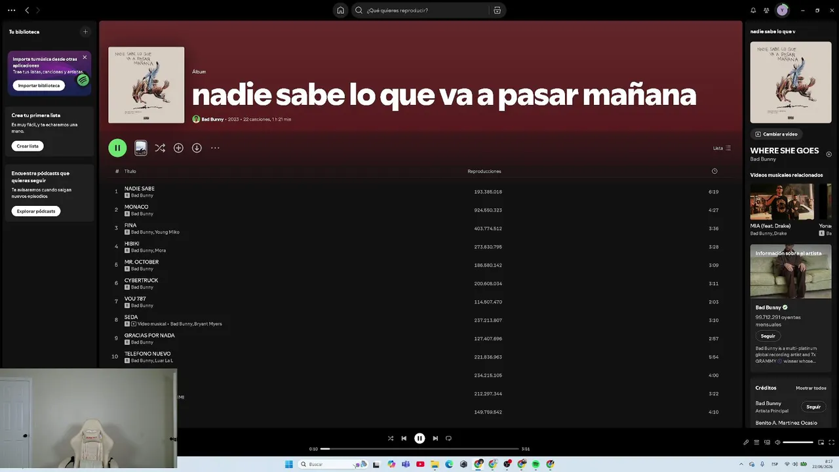Open the Windows Start menu
This screenshot has height=472, width=839.
(289, 464)
